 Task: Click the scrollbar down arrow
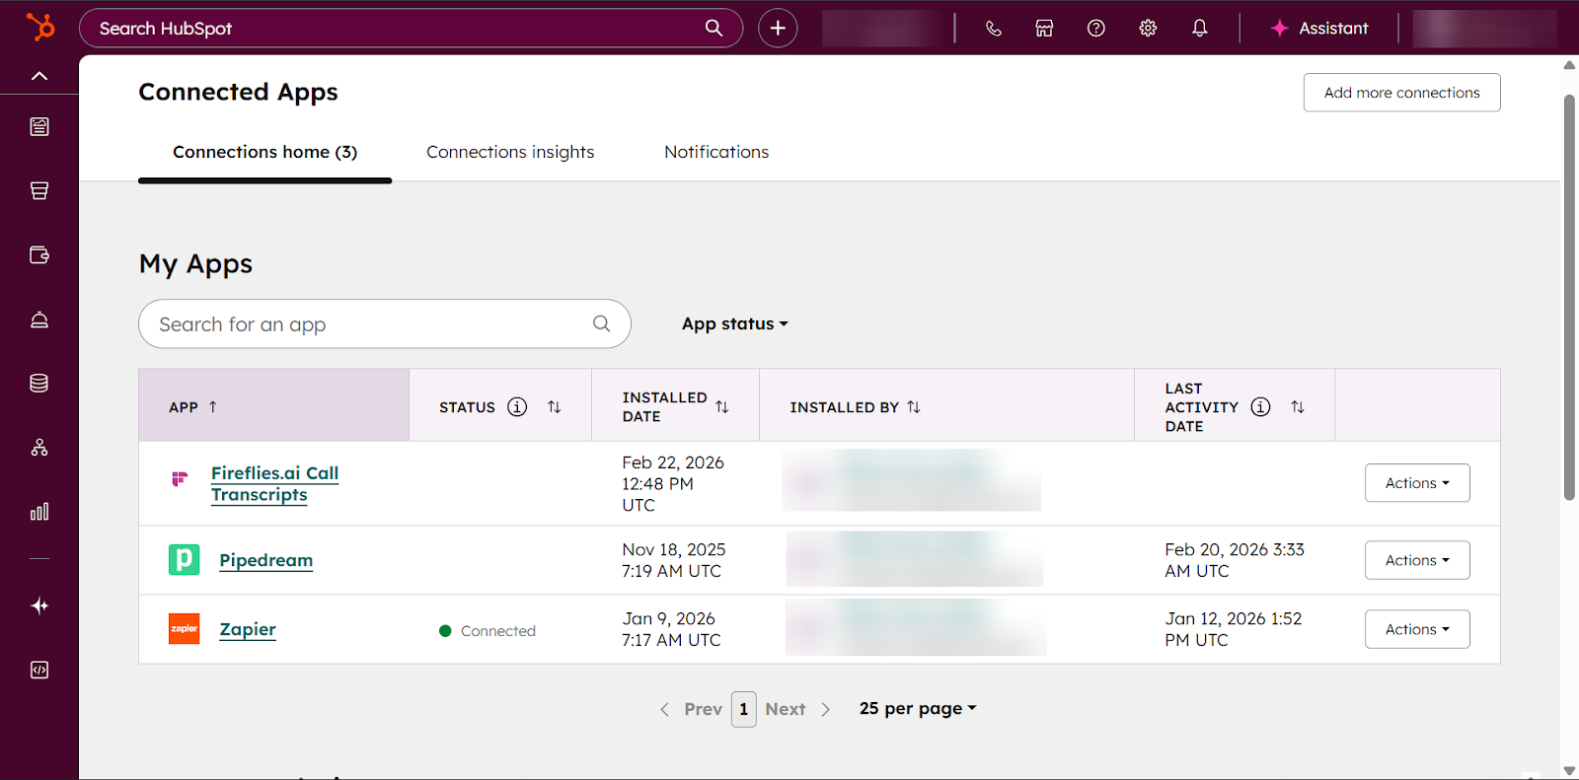(1569, 771)
